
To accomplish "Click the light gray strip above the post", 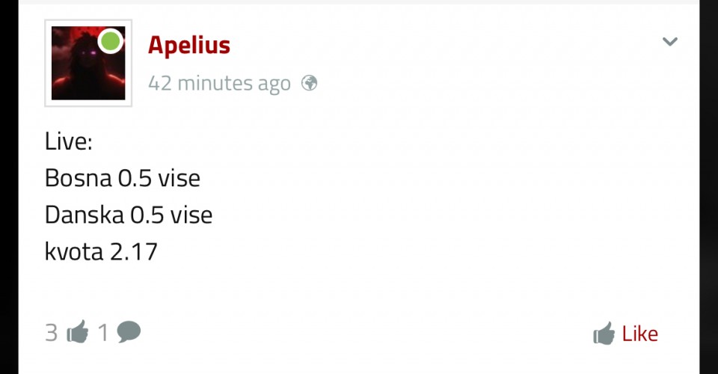I will 359,2.
